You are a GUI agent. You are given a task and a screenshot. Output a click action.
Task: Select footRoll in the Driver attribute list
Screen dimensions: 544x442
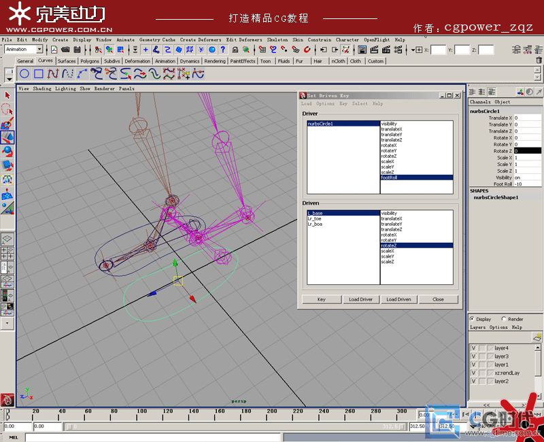417,177
